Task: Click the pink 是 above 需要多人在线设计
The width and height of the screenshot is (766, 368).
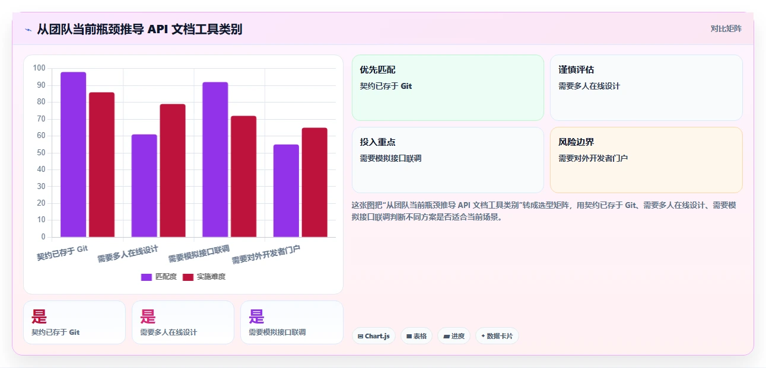Action: coord(148,316)
